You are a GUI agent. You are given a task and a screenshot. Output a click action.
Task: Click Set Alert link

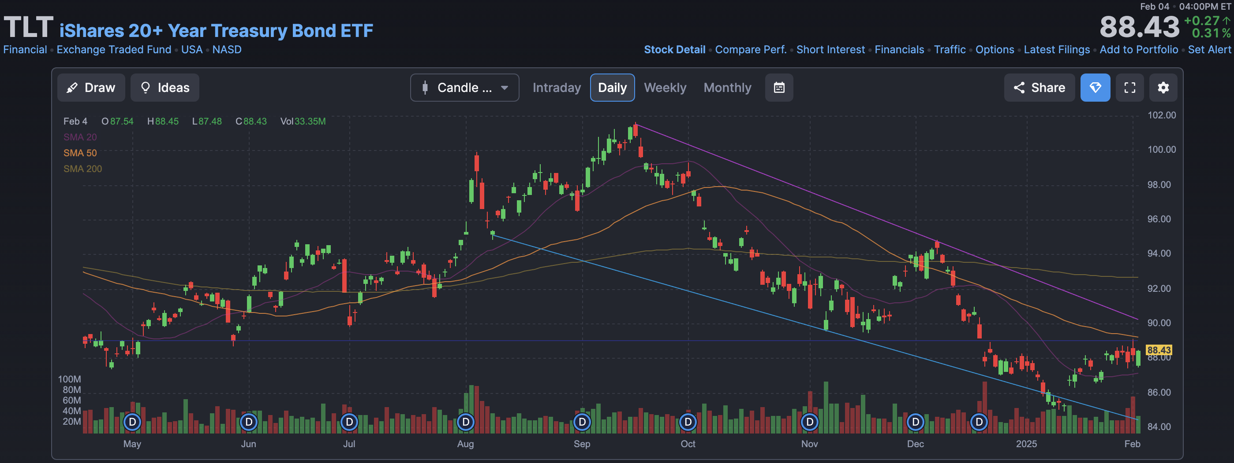1209,50
